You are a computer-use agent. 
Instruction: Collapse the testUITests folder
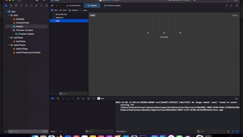coord(9,45)
